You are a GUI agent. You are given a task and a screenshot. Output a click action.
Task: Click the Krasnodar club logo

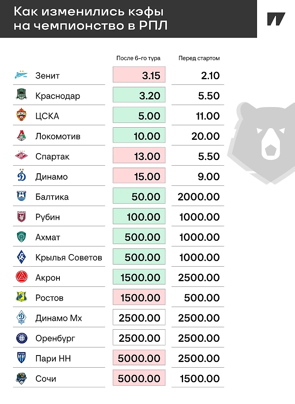click(x=21, y=95)
